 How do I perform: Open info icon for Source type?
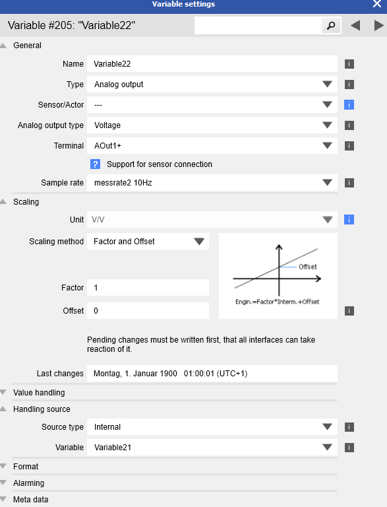click(x=349, y=427)
